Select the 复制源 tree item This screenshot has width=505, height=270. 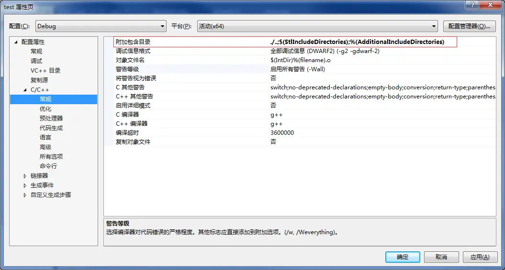click(39, 80)
